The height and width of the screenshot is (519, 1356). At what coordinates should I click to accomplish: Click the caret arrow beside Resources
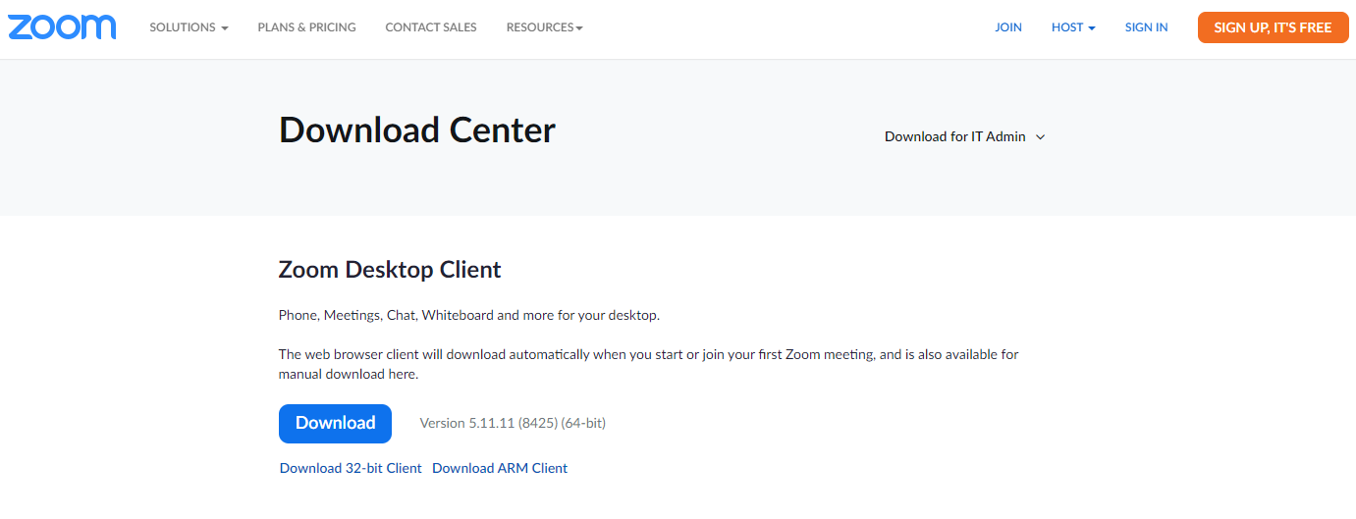579,28
